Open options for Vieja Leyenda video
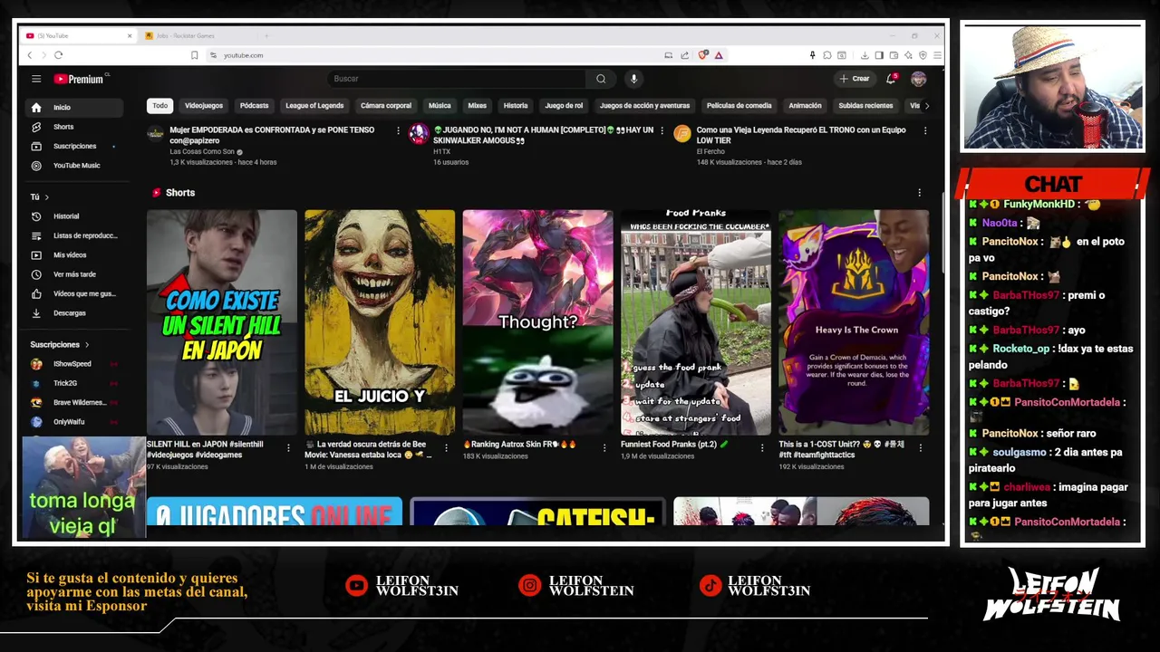The image size is (1160, 652). tap(924, 131)
